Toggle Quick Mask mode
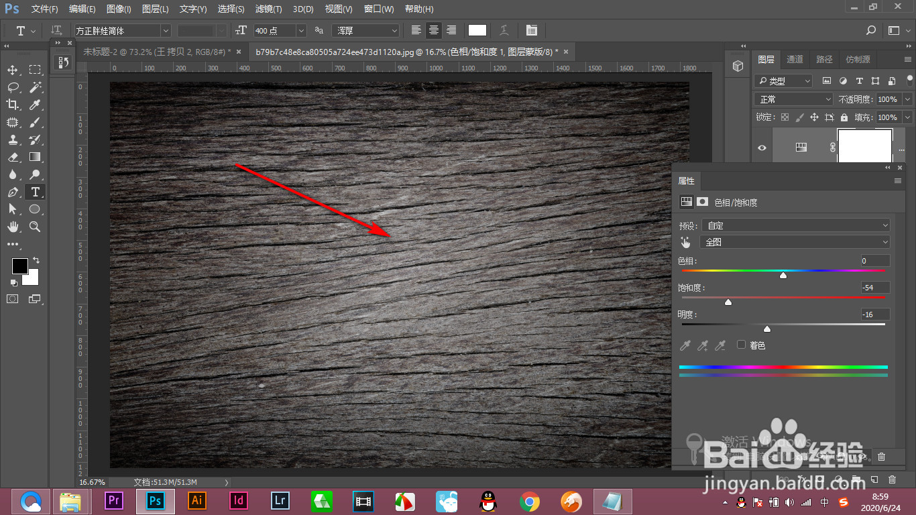Viewport: 916px width, 515px height. pos(13,298)
